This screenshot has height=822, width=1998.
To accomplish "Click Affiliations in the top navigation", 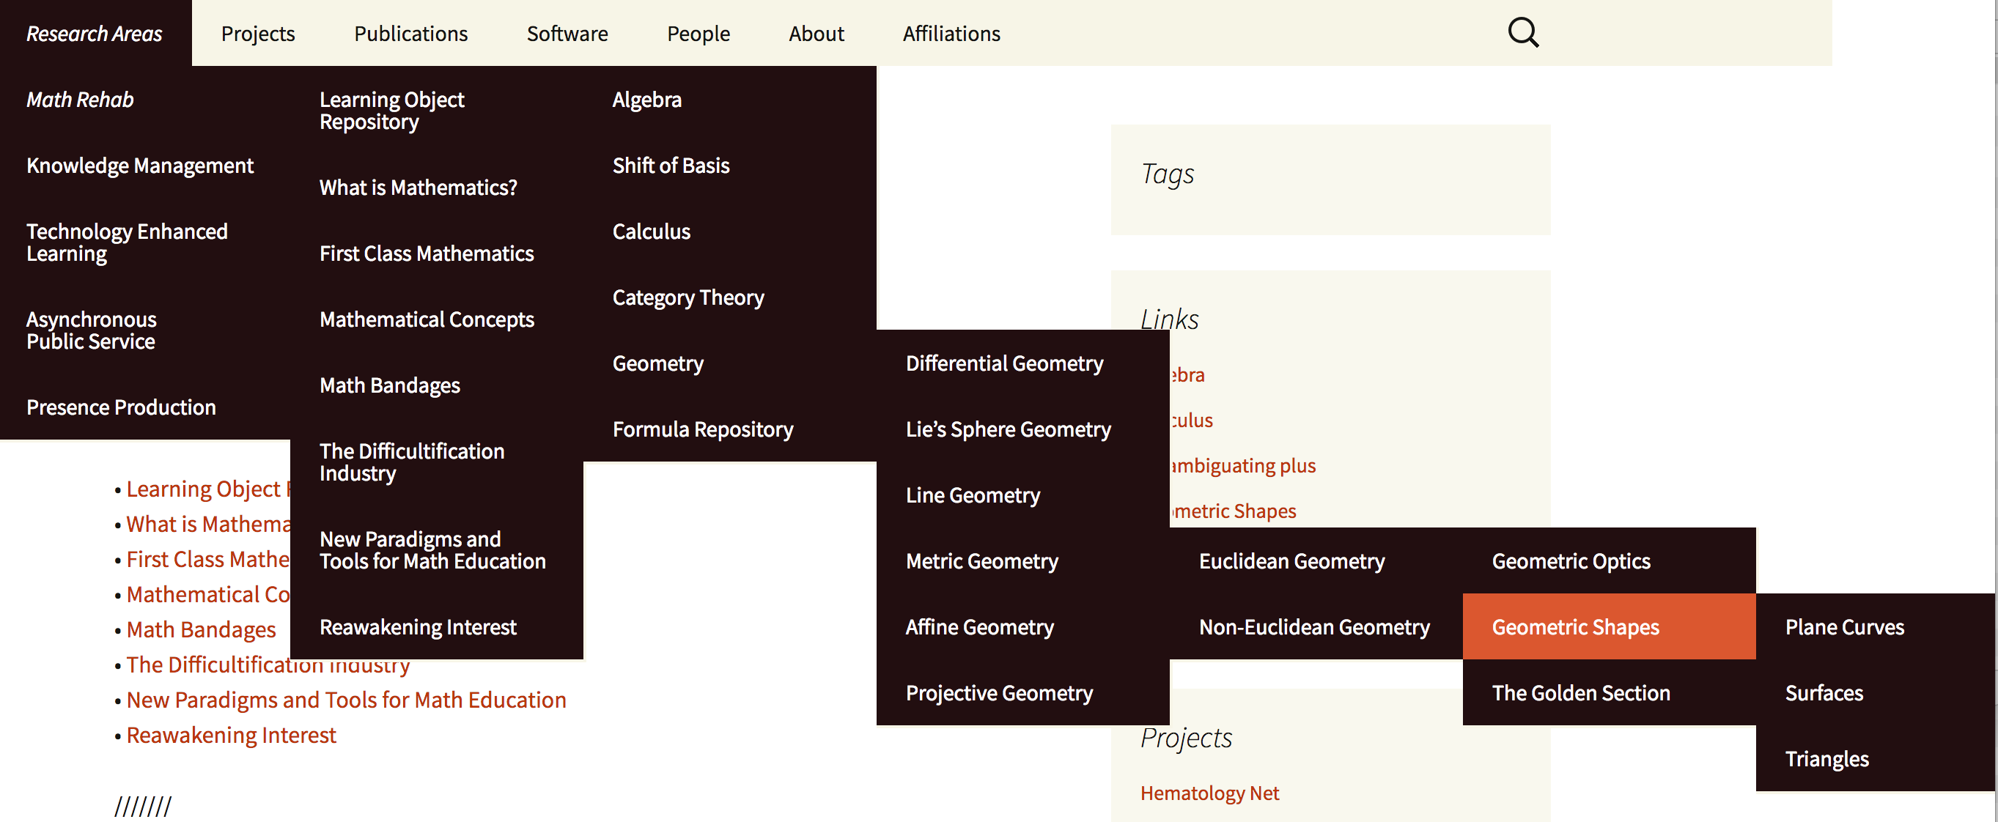I will pos(951,34).
